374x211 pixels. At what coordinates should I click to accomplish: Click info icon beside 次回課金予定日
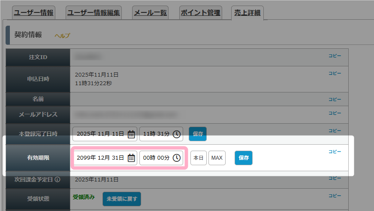pyautogui.click(x=57, y=179)
